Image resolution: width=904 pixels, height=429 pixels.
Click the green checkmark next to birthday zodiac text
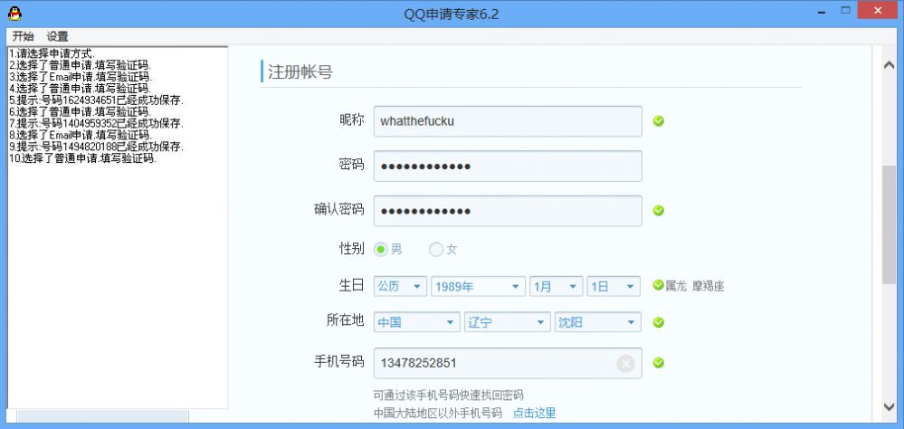tap(659, 285)
